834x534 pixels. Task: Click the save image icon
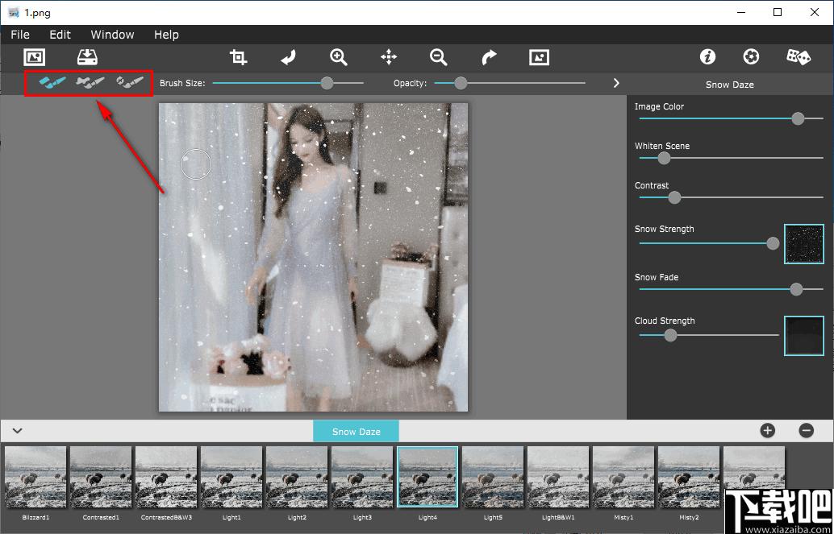pos(87,57)
